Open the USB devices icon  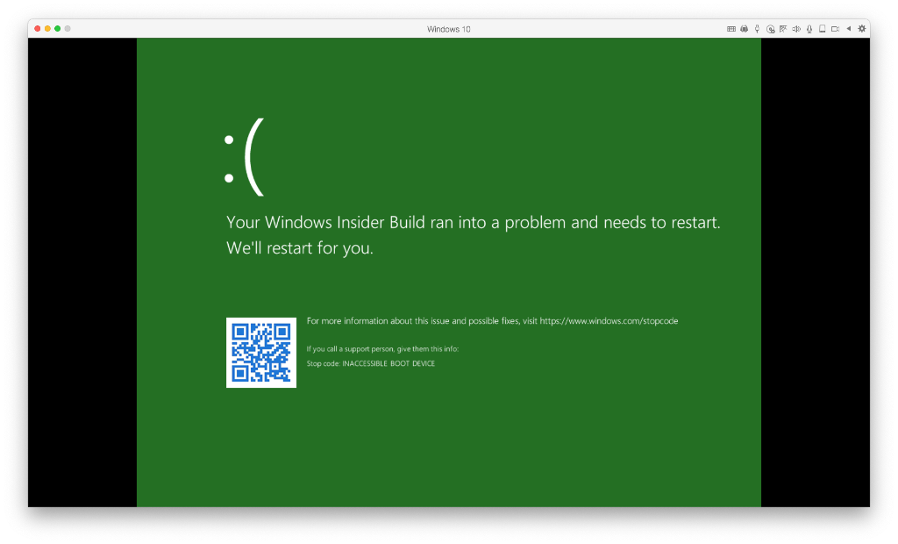click(x=757, y=29)
